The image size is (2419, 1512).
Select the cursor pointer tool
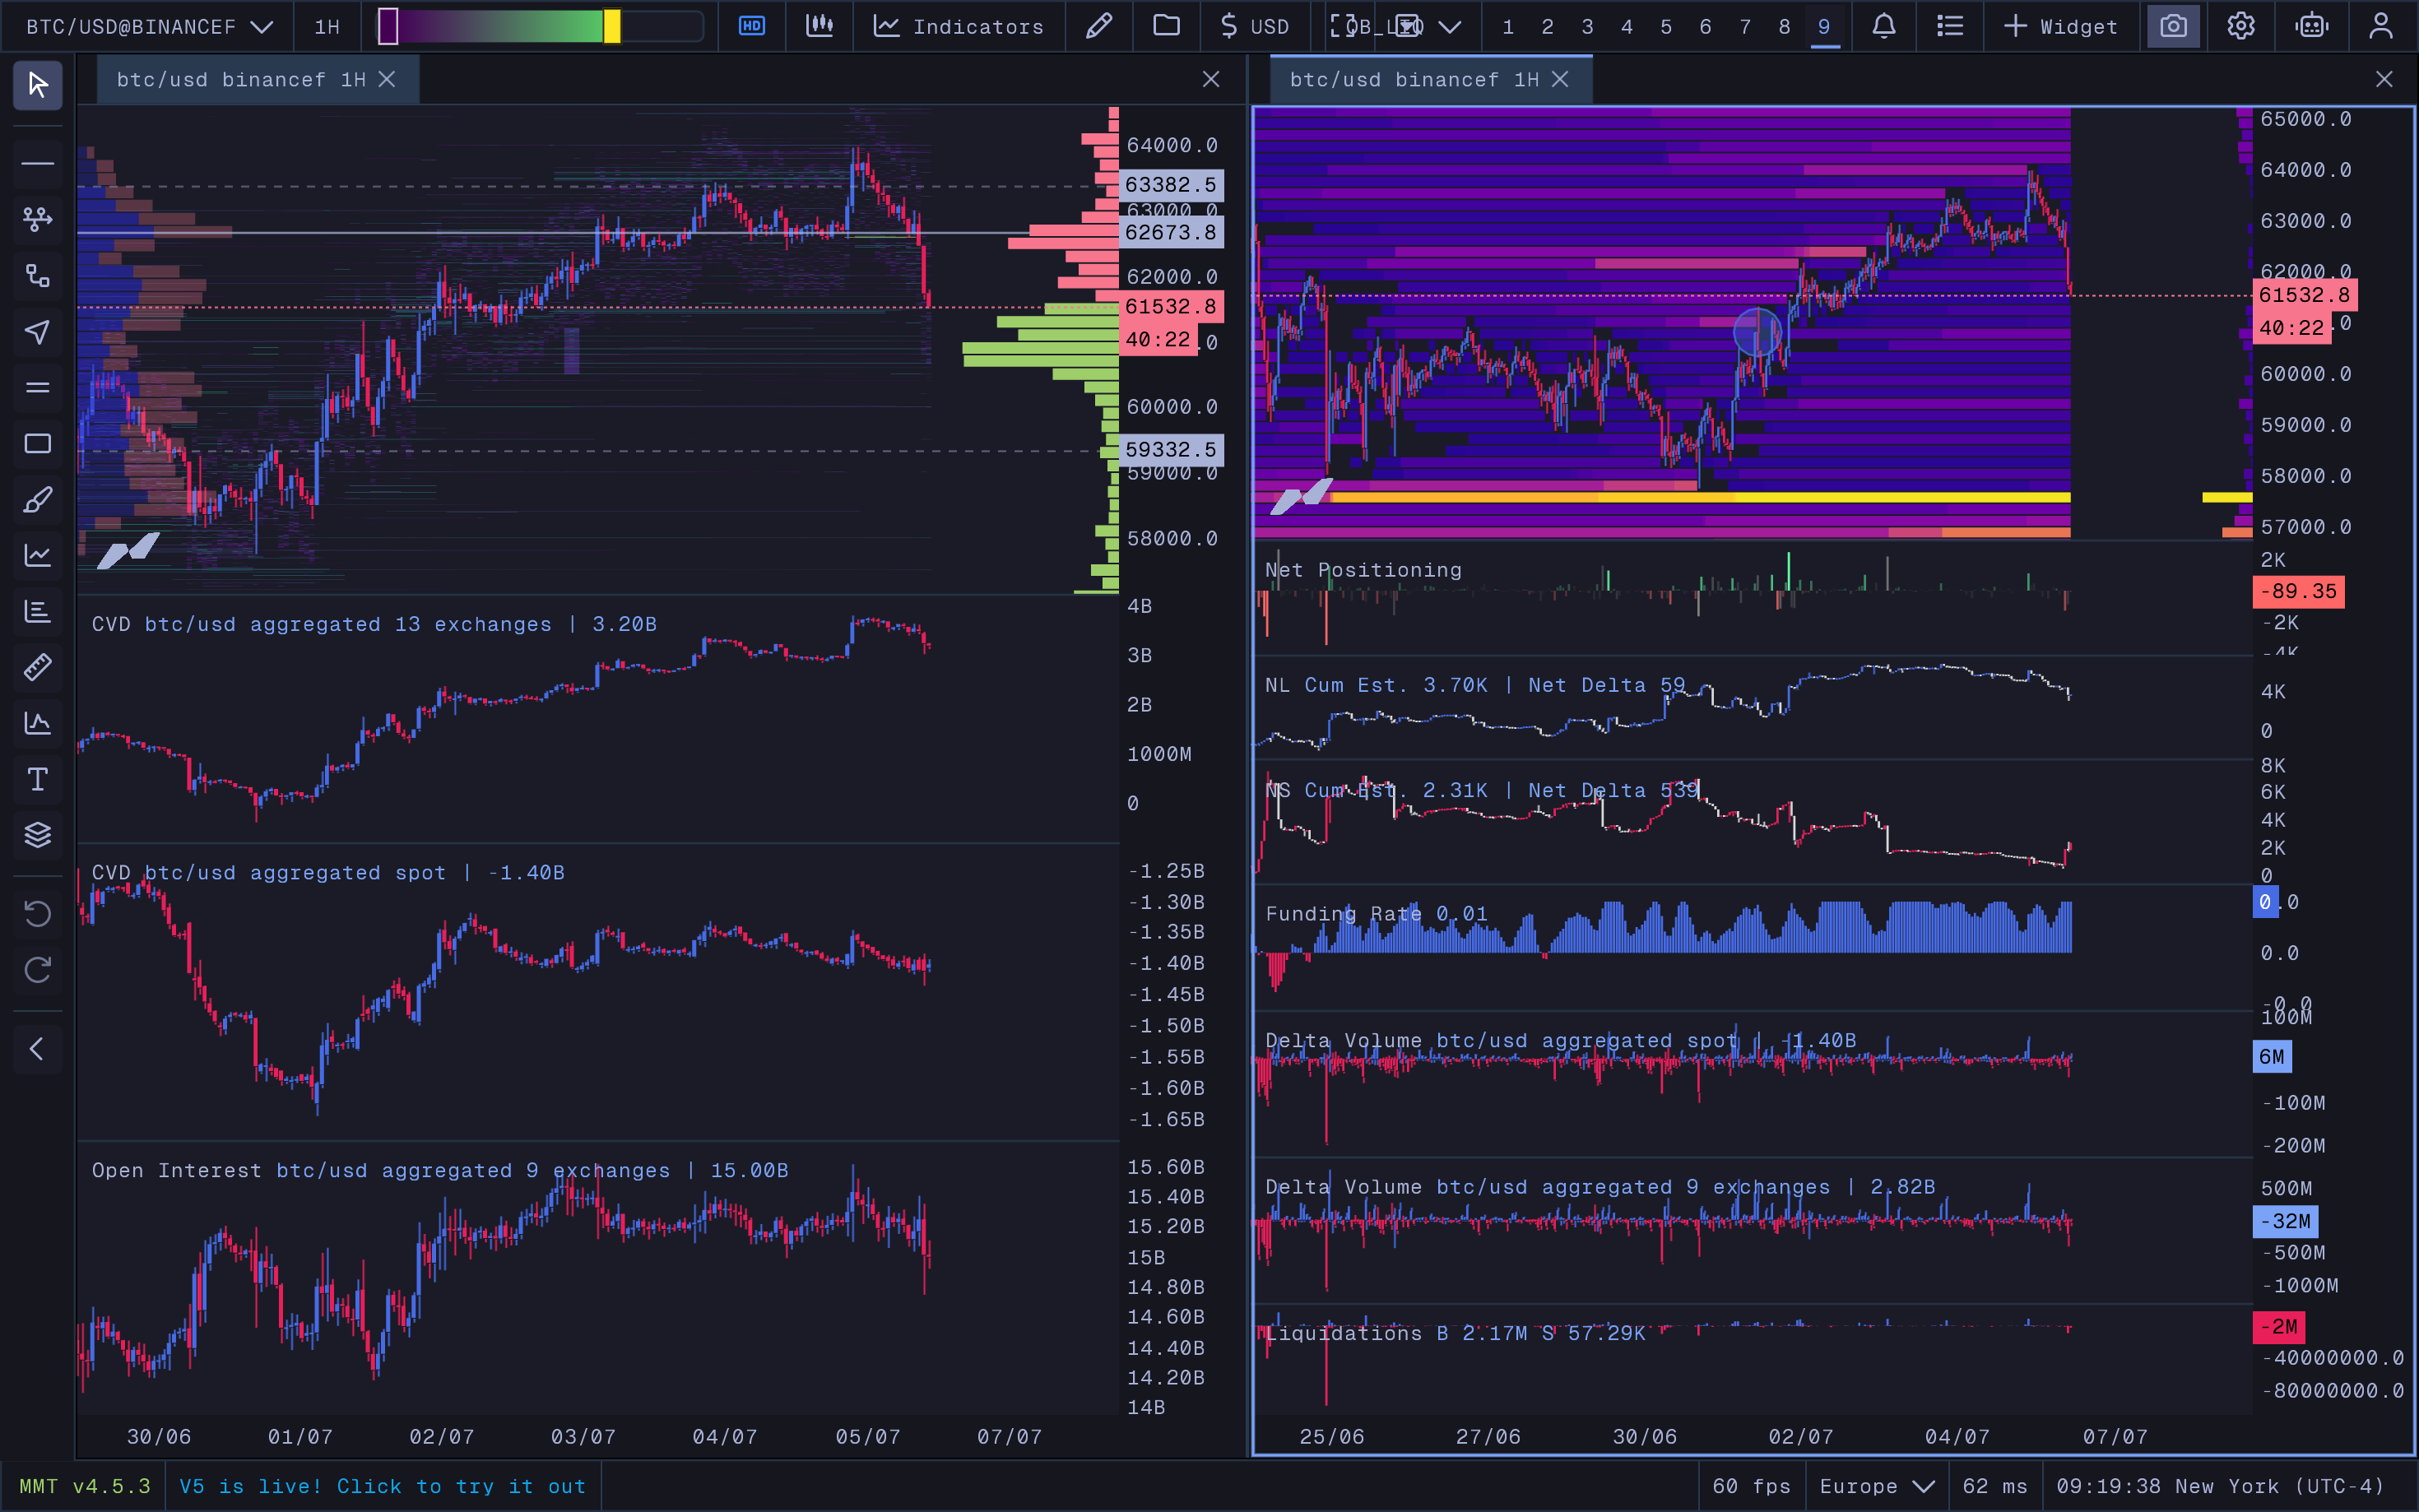[37, 85]
